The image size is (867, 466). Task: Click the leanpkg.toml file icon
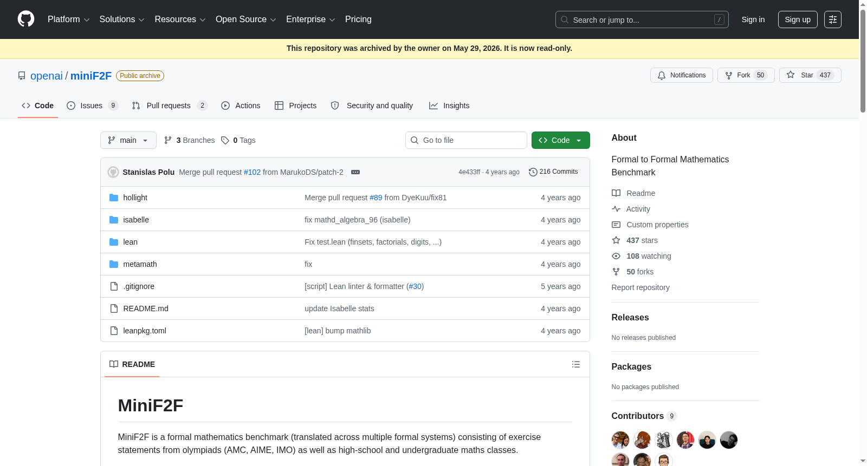point(114,331)
